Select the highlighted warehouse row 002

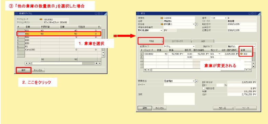pos(59,34)
